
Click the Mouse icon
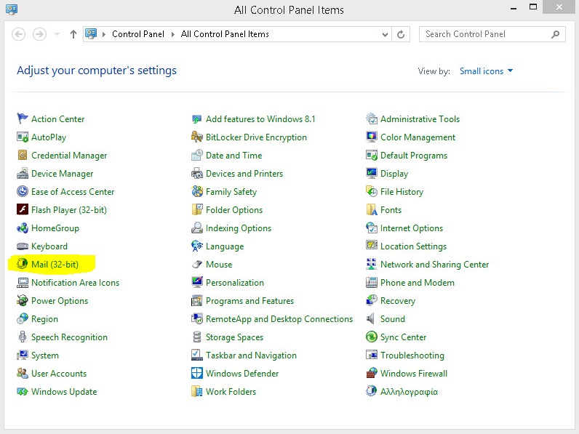pyautogui.click(x=197, y=264)
